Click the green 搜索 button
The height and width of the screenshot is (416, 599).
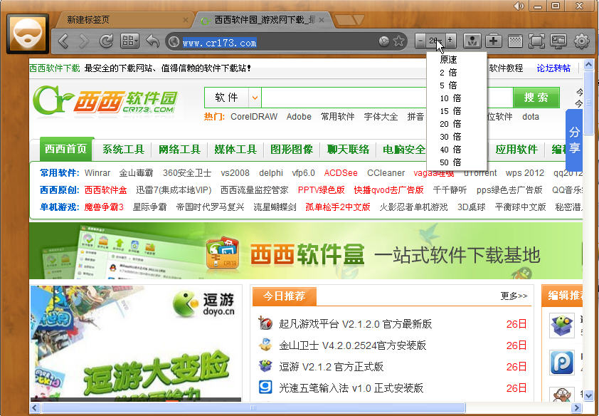[536, 97]
